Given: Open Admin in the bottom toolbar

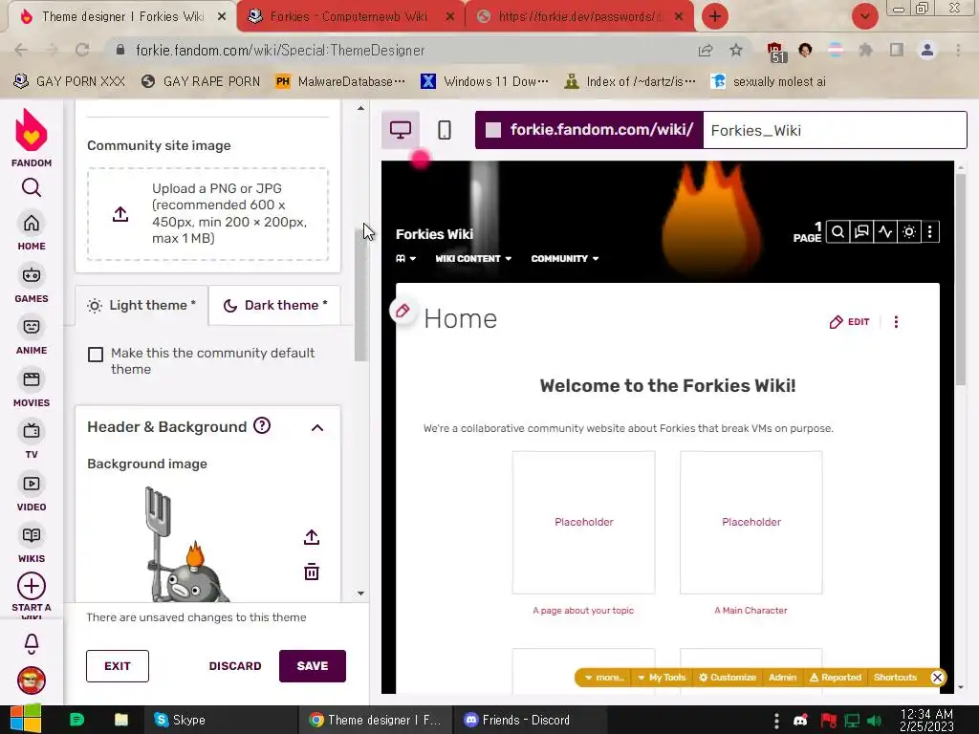Looking at the screenshot, I should tap(782, 678).
